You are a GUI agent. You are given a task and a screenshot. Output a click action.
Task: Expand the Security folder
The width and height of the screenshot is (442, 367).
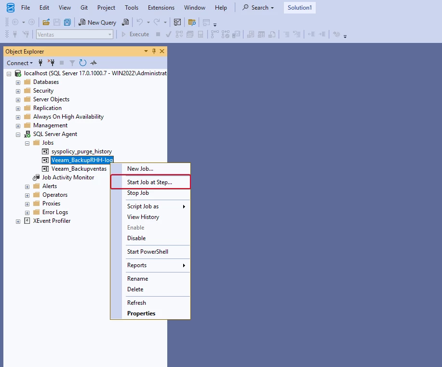[18, 91]
